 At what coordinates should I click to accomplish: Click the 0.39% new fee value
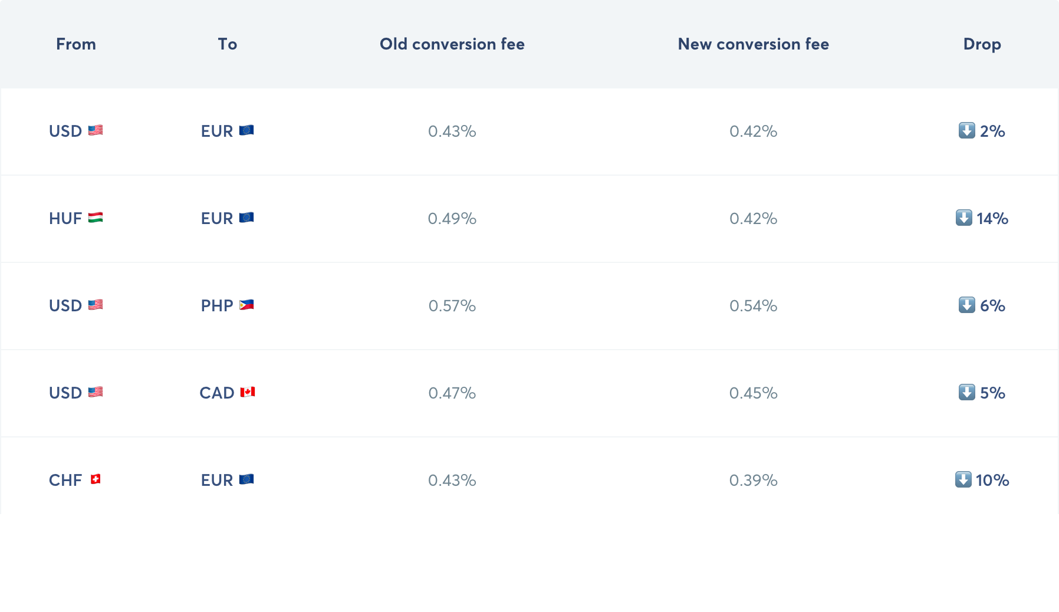754,481
